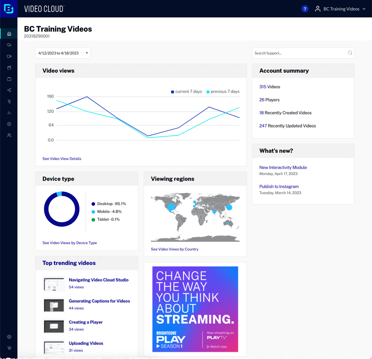This screenshot has width=372, height=359.
Task: Click the 'current 7 days' legend swatch
Action: pos(172,92)
